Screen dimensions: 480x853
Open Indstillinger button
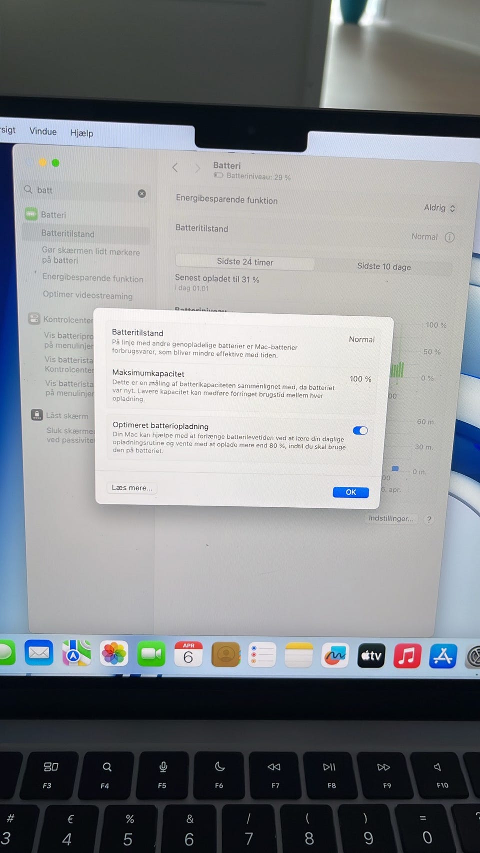(x=391, y=518)
